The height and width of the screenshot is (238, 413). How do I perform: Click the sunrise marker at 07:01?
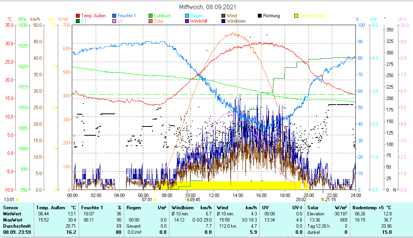tap(156, 199)
